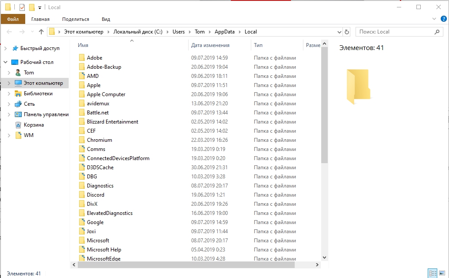
Task: Select the Discord folder icon
Action: [x=82, y=195]
